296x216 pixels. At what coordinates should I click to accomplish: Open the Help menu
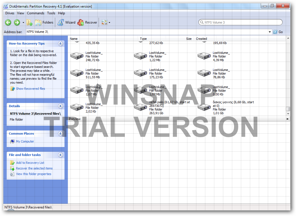[62, 13]
